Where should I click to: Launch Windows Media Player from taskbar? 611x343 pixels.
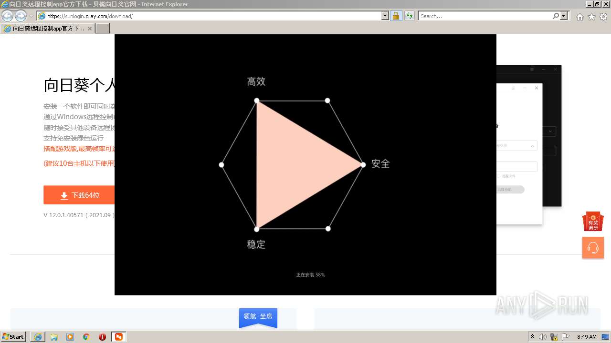tap(70, 337)
